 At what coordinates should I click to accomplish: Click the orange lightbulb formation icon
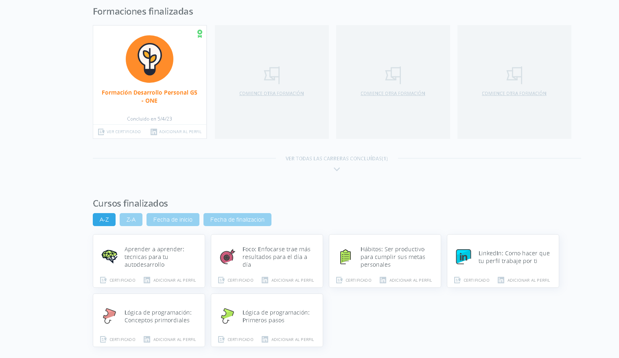(x=149, y=59)
